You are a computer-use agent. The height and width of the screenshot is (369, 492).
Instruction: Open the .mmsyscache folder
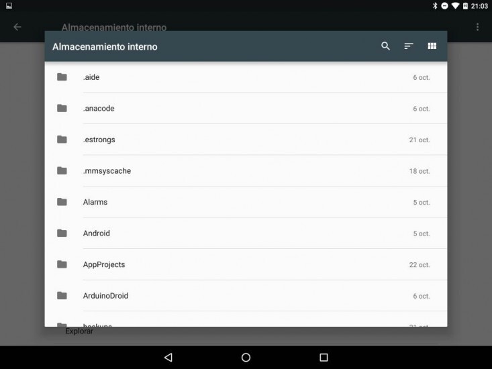tap(246, 171)
